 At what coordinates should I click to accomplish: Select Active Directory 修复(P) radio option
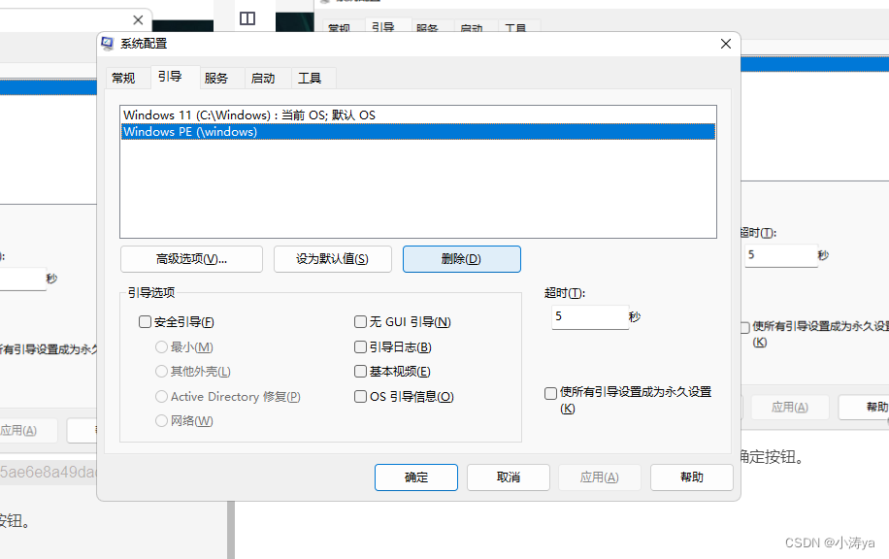click(161, 396)
